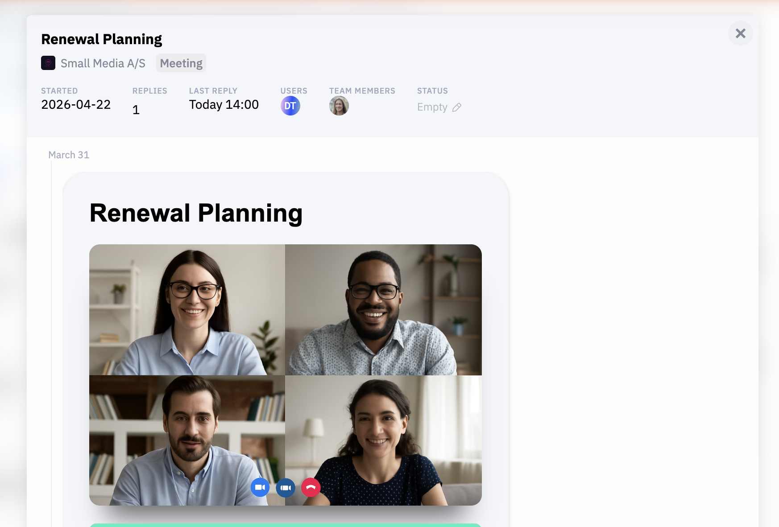This screenshot has height=527, width=779.
Task: Click the green bar below the video
Action: (x=285, y=525)
